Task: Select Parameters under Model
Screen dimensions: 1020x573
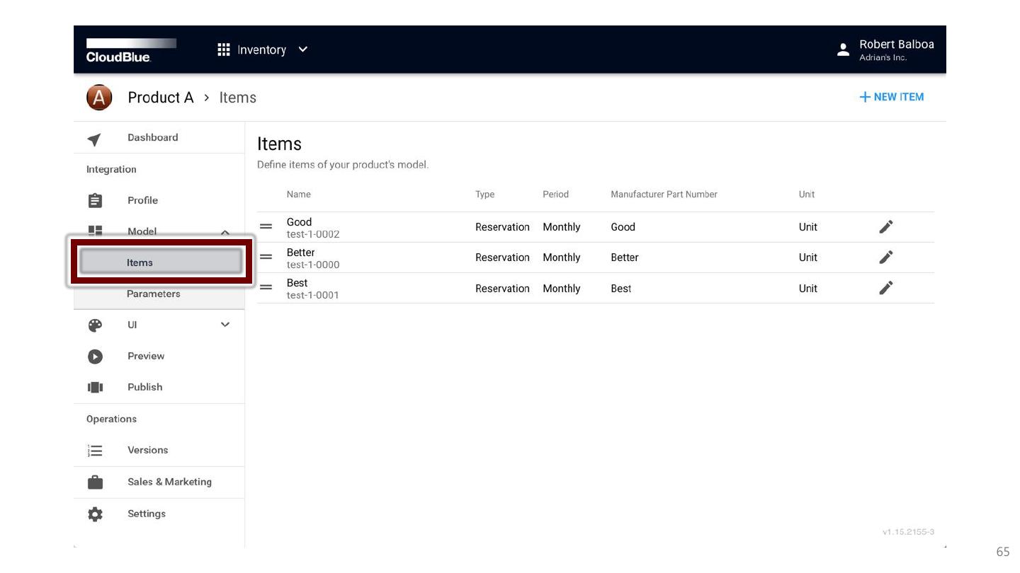Action: 153,294
